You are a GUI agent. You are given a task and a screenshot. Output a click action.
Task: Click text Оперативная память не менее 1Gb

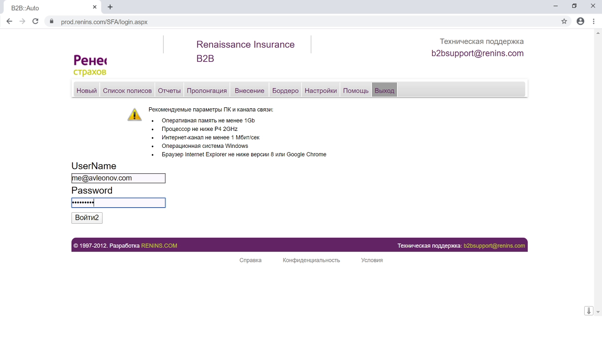coord(208,121)
